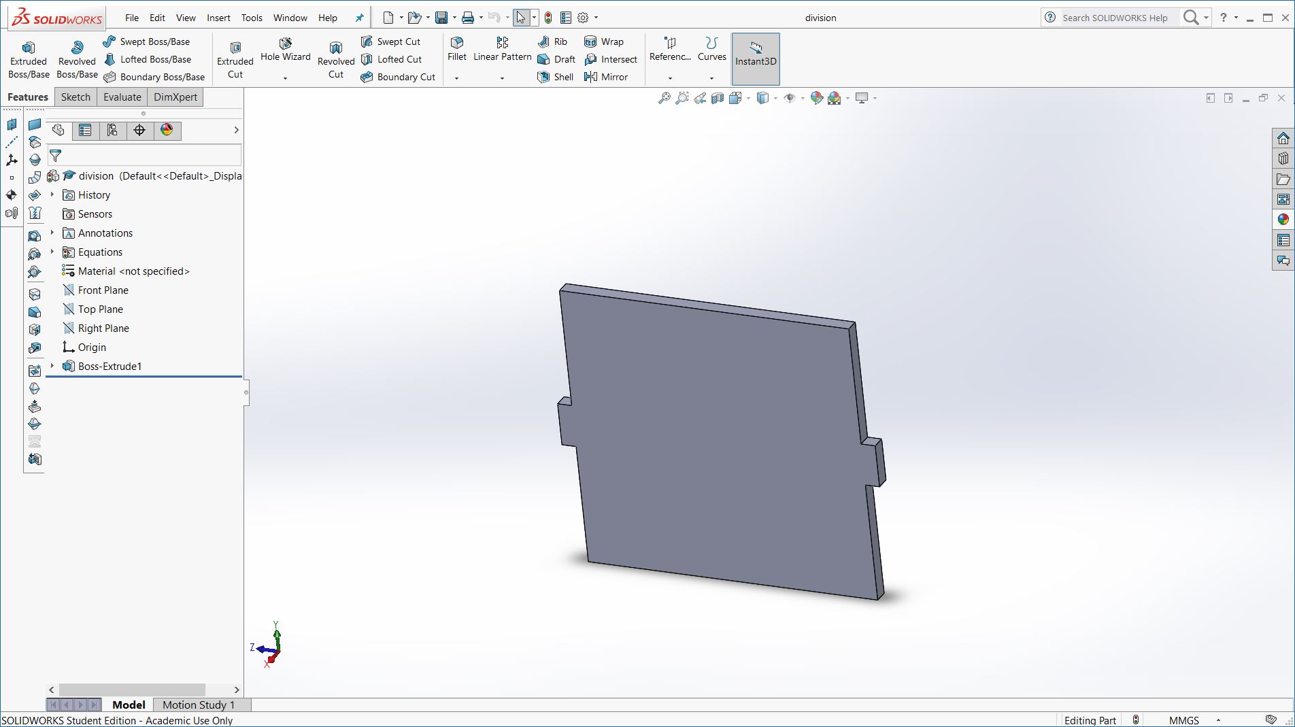Click the Boundary Cut button
The width and height of the screenshot is (1295, 727).
coord(398,77)
